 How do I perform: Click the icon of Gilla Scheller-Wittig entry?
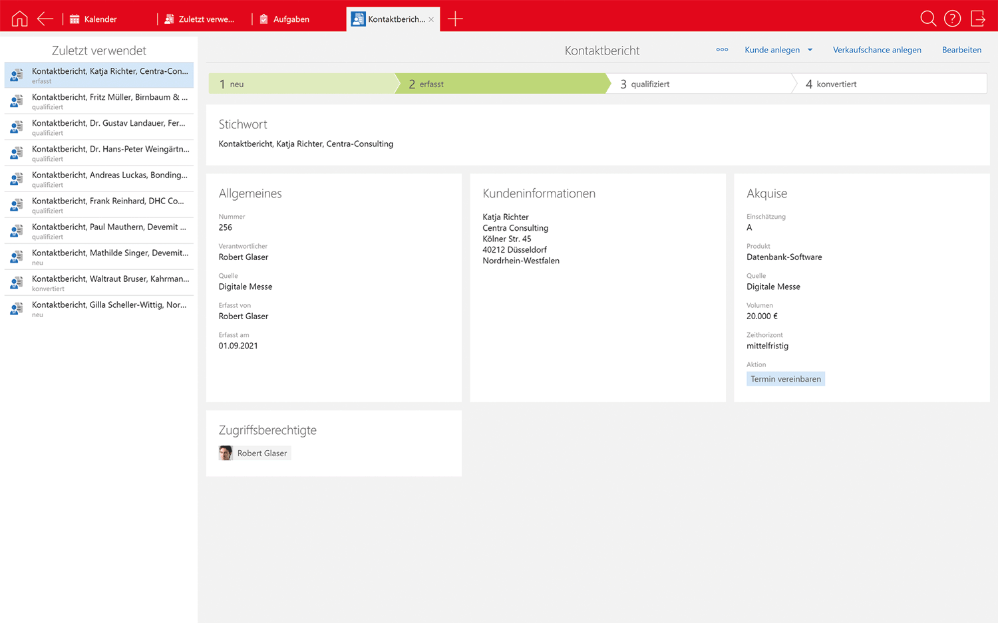17,309
